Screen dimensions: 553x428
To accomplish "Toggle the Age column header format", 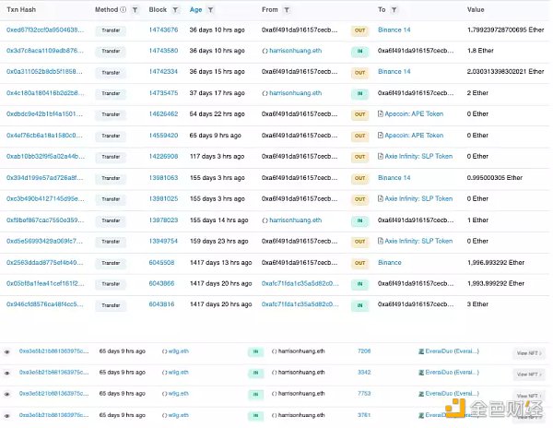I will [x=195, y=10].
